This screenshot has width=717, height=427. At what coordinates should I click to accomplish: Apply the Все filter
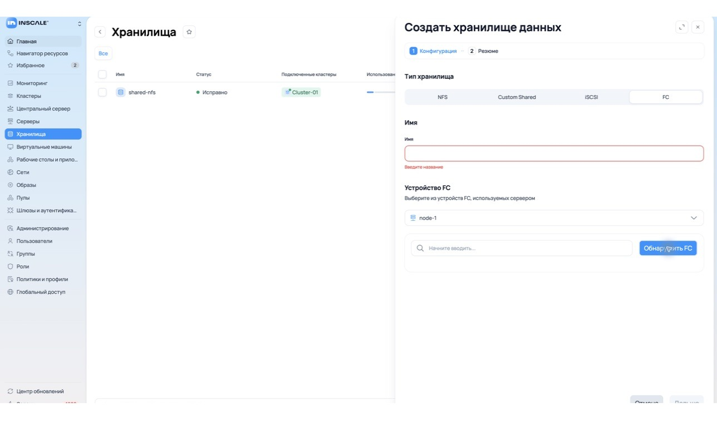click(x=103, y=53)
